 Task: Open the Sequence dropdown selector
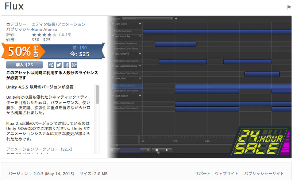[x=148, y=19]
